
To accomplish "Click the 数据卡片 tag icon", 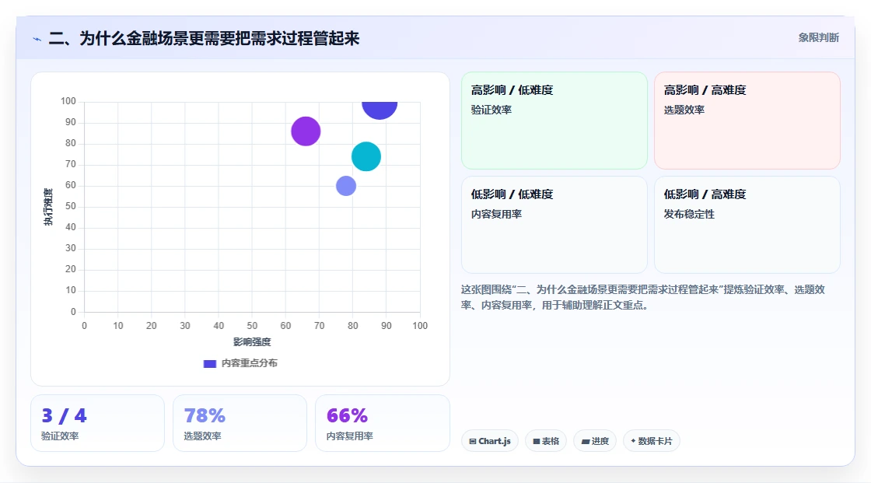I will [633, 441].
